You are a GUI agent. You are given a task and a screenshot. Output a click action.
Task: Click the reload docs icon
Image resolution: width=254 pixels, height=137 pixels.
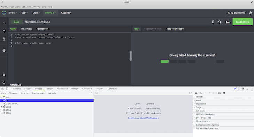[x=220, y=22]
